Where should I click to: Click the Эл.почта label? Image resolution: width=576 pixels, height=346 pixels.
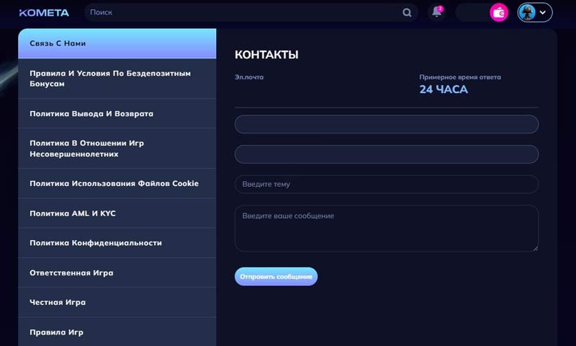[x=249, y=77]
